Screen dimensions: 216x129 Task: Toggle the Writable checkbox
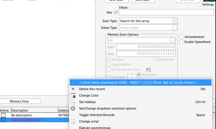108,59
